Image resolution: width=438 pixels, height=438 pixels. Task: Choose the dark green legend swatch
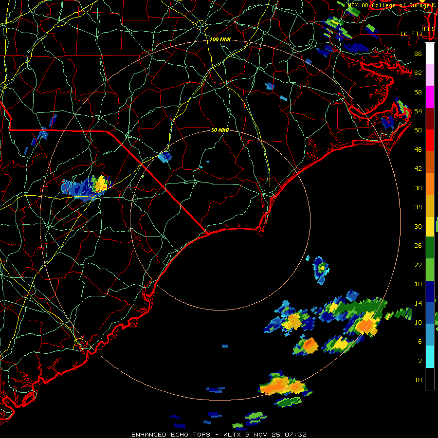(430, 248)
